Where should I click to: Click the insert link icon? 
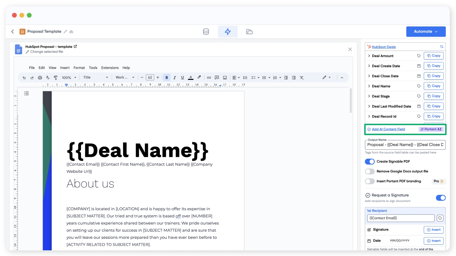point(209,78)
